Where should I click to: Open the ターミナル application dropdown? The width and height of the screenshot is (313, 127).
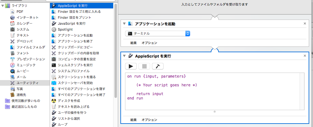point(158,33)
